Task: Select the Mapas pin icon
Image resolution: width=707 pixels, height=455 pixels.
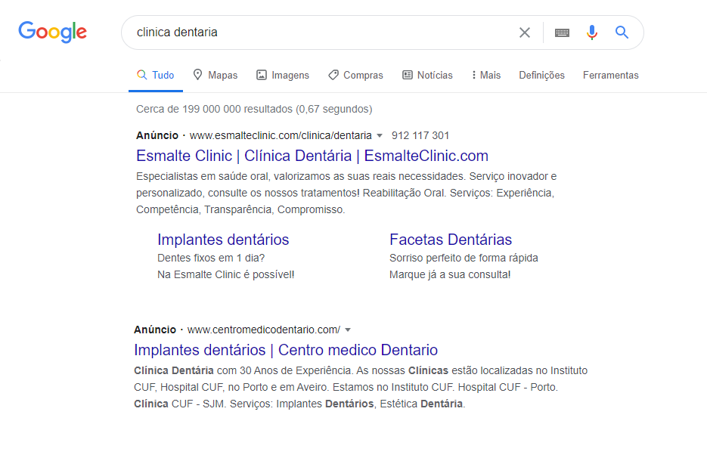Action: 196,75
